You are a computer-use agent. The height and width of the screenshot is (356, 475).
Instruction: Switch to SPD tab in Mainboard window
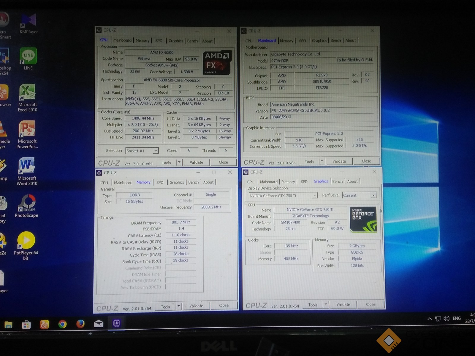point(303,41)
